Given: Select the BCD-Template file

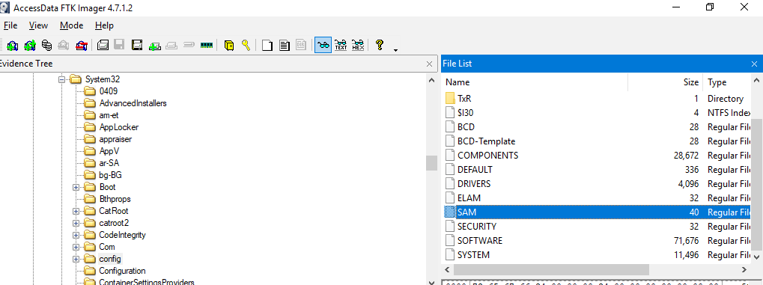Looking at the screenshot, I should click(486, 141).
